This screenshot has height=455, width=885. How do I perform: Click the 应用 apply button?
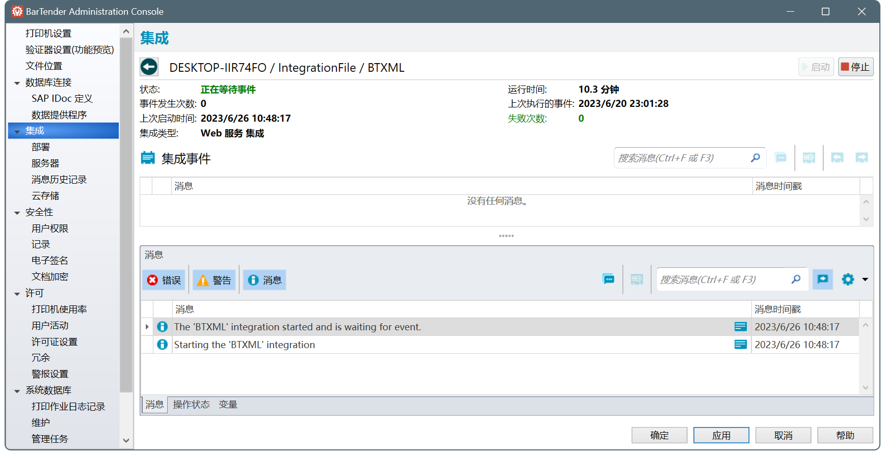click(721, 435)
